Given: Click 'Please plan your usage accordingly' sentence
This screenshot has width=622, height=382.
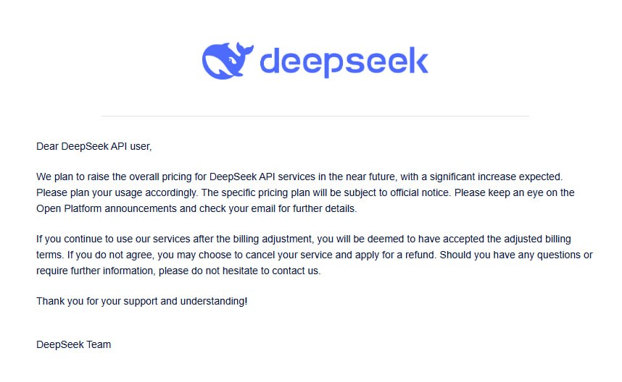Looking at the screenshot, I should coord(117,192).
